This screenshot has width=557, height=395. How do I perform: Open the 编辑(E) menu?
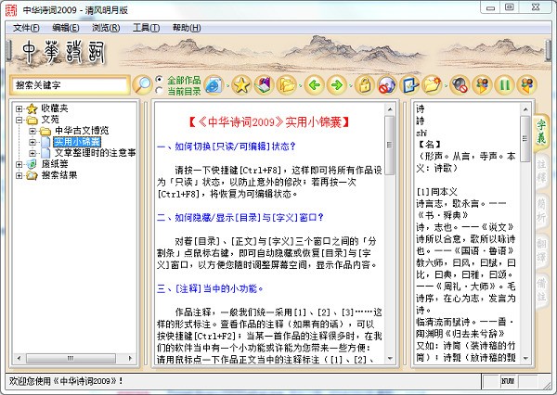[x=65, y=28]
